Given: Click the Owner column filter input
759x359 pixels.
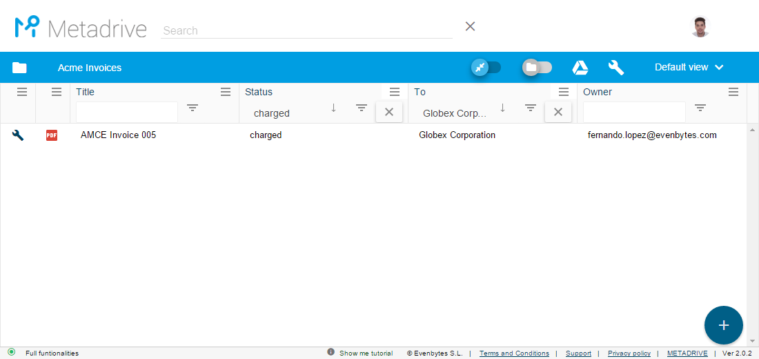Looking at the screenshot, I should pos(634,112).
